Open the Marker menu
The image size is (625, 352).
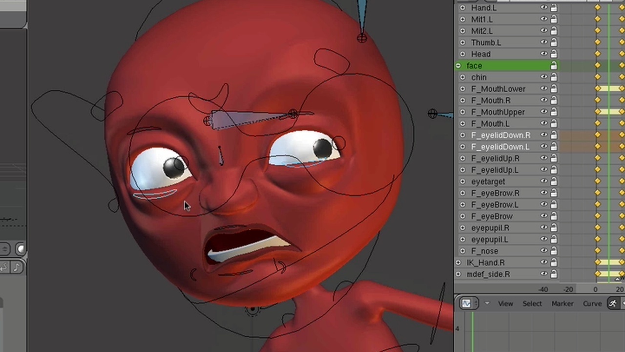[x=562, y=303]
